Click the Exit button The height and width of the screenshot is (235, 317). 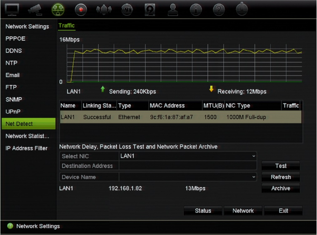[283, 211]
